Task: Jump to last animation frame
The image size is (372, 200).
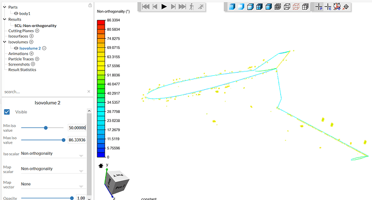Action: [x=182, y=6]
